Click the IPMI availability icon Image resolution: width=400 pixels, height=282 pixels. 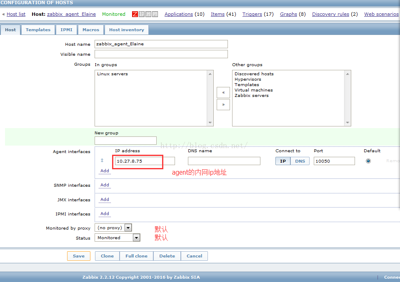click(155, 14)
